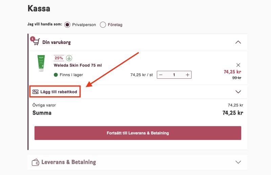
Task: Select the Företag radio button
Action: (103, 25)
